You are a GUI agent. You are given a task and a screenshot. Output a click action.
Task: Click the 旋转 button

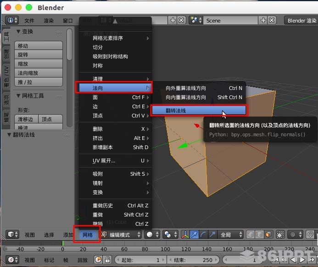[39, 55]
